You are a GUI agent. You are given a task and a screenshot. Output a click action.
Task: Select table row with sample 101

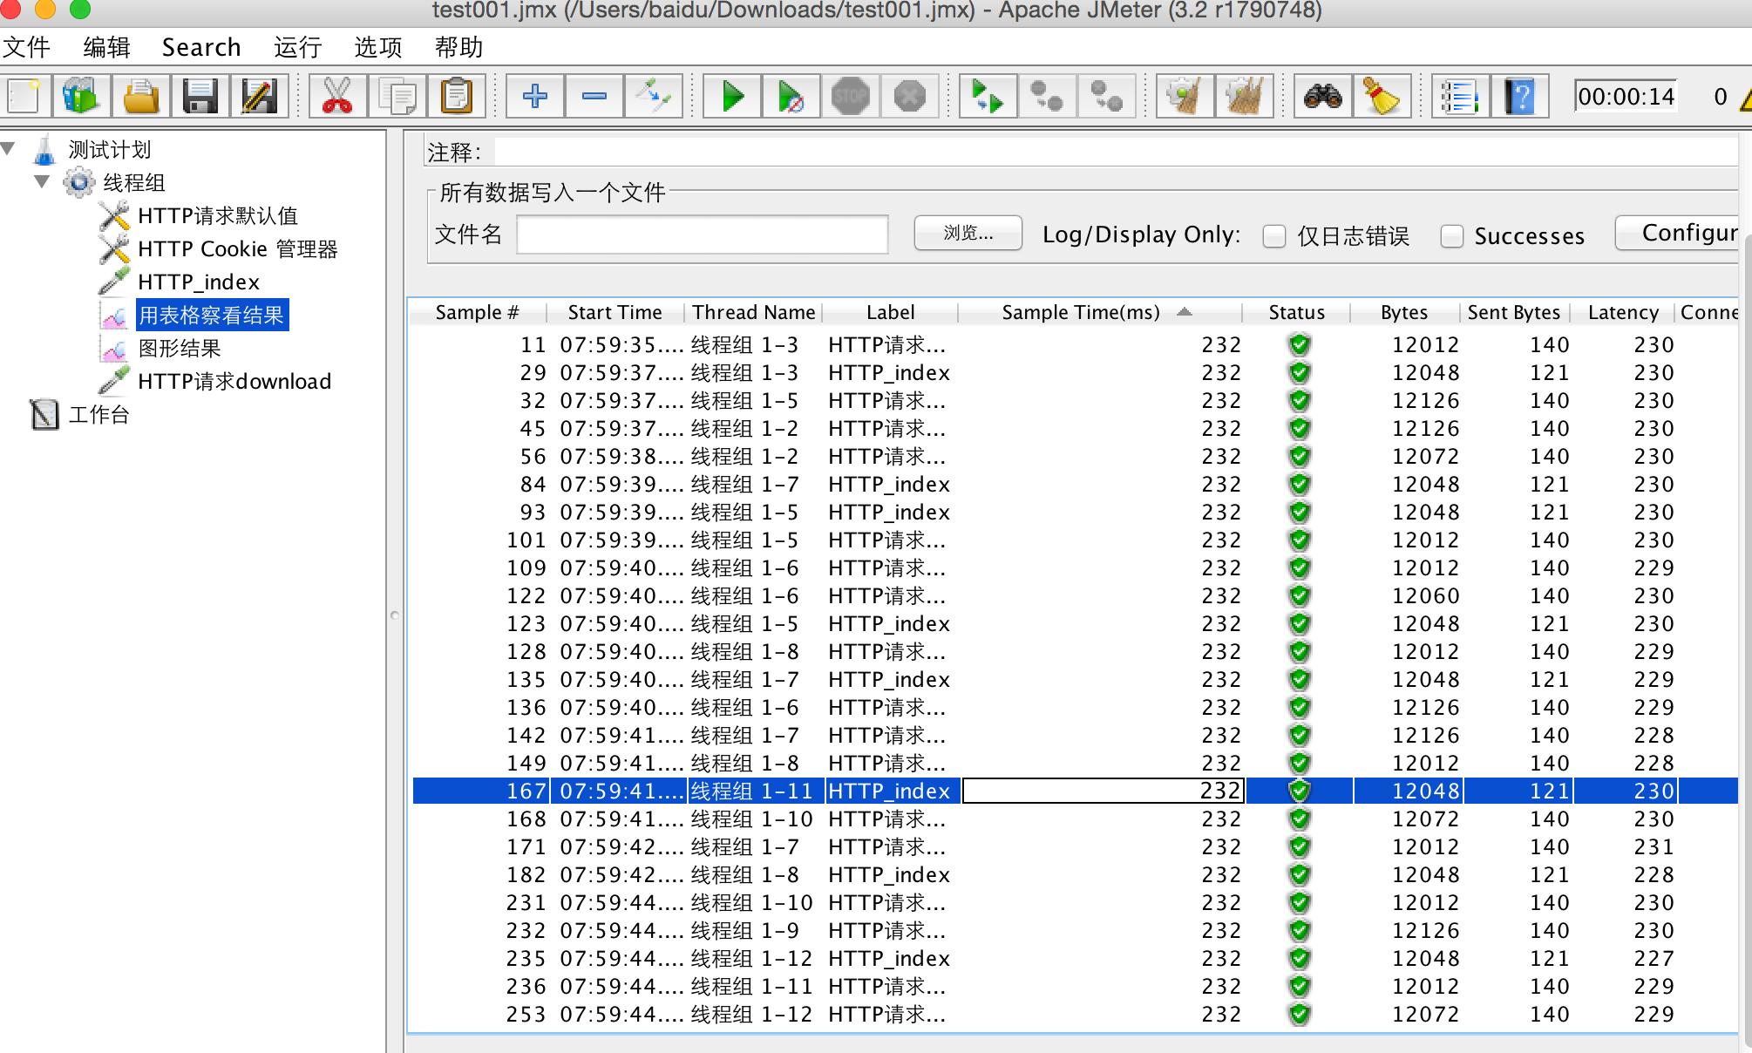(x=1074, y=540)
